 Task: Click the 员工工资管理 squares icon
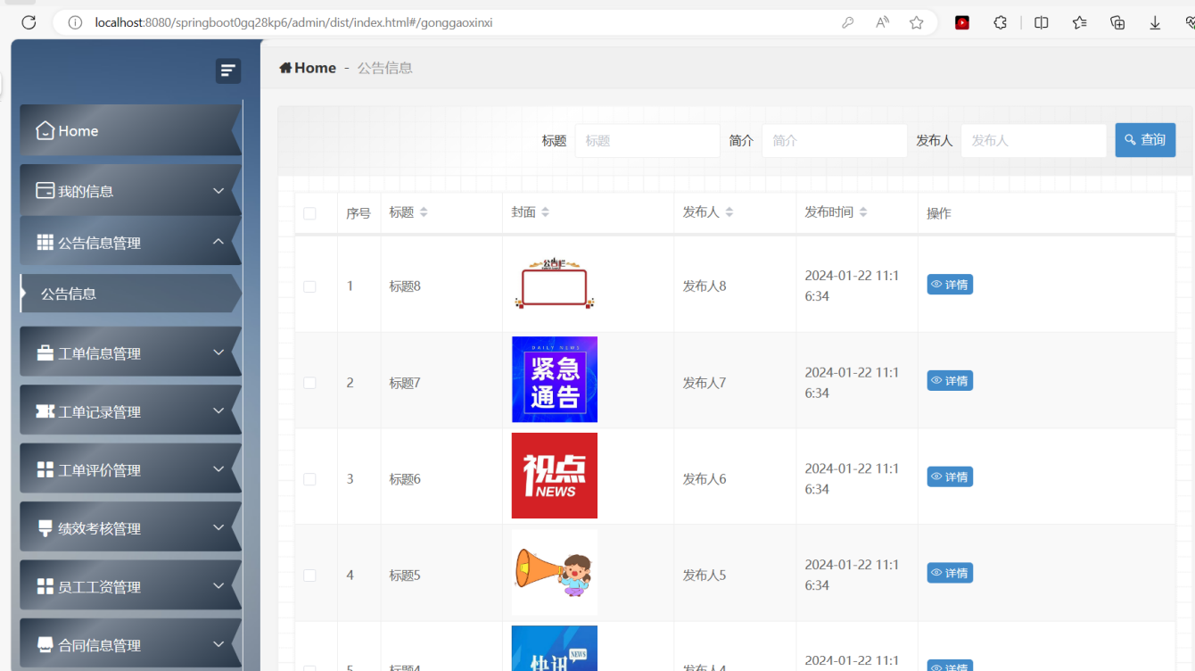[x=45, y=586]
